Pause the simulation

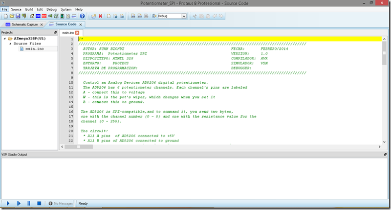tap(29, 203)
